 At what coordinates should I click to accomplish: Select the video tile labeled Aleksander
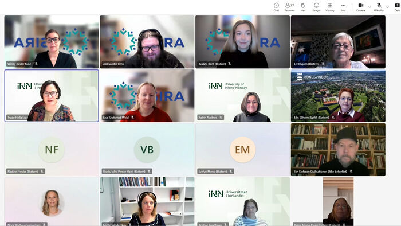click(x=147, y=42)
